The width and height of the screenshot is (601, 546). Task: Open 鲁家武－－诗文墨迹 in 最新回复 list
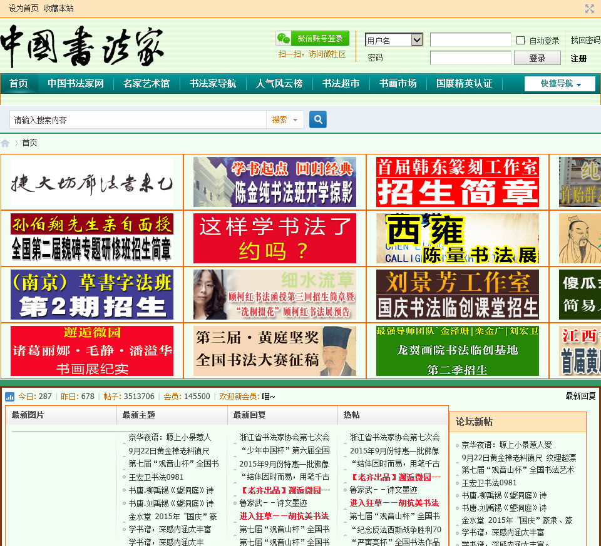tap(274, 503)
